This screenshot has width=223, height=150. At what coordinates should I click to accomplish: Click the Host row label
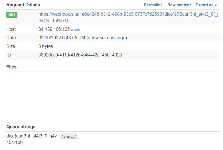pyautogui.click(x=11, y=29)
